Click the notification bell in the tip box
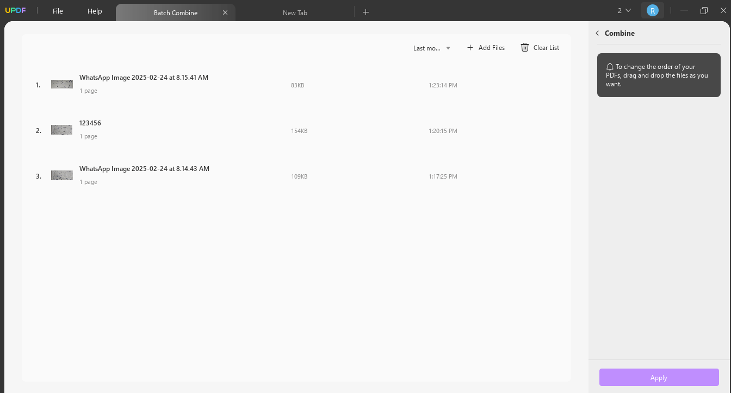This screenshot has width=731, height=393. (610, 66)
